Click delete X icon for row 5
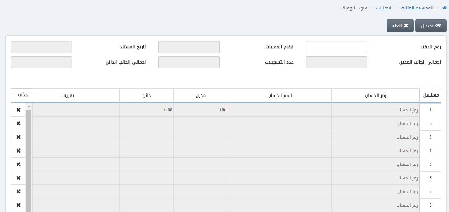 click(18, 164)
